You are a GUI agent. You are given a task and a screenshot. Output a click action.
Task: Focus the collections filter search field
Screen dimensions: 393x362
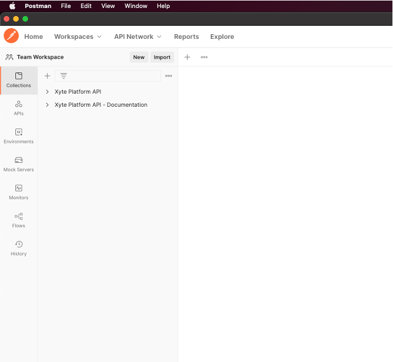pos(108,76)
